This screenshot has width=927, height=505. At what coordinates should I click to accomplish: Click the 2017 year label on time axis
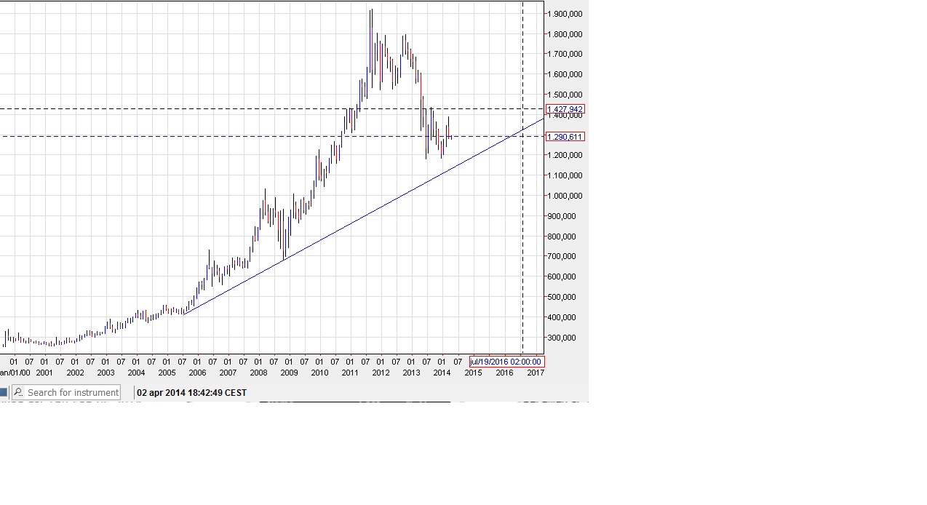[536, 373]
